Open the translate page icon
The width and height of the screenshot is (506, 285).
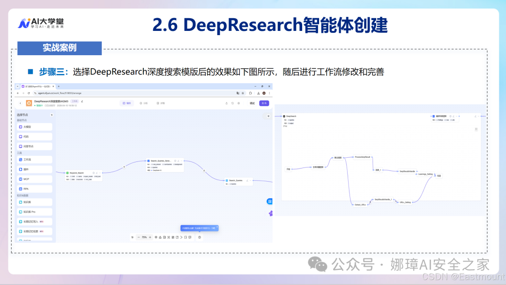(238, 93)
